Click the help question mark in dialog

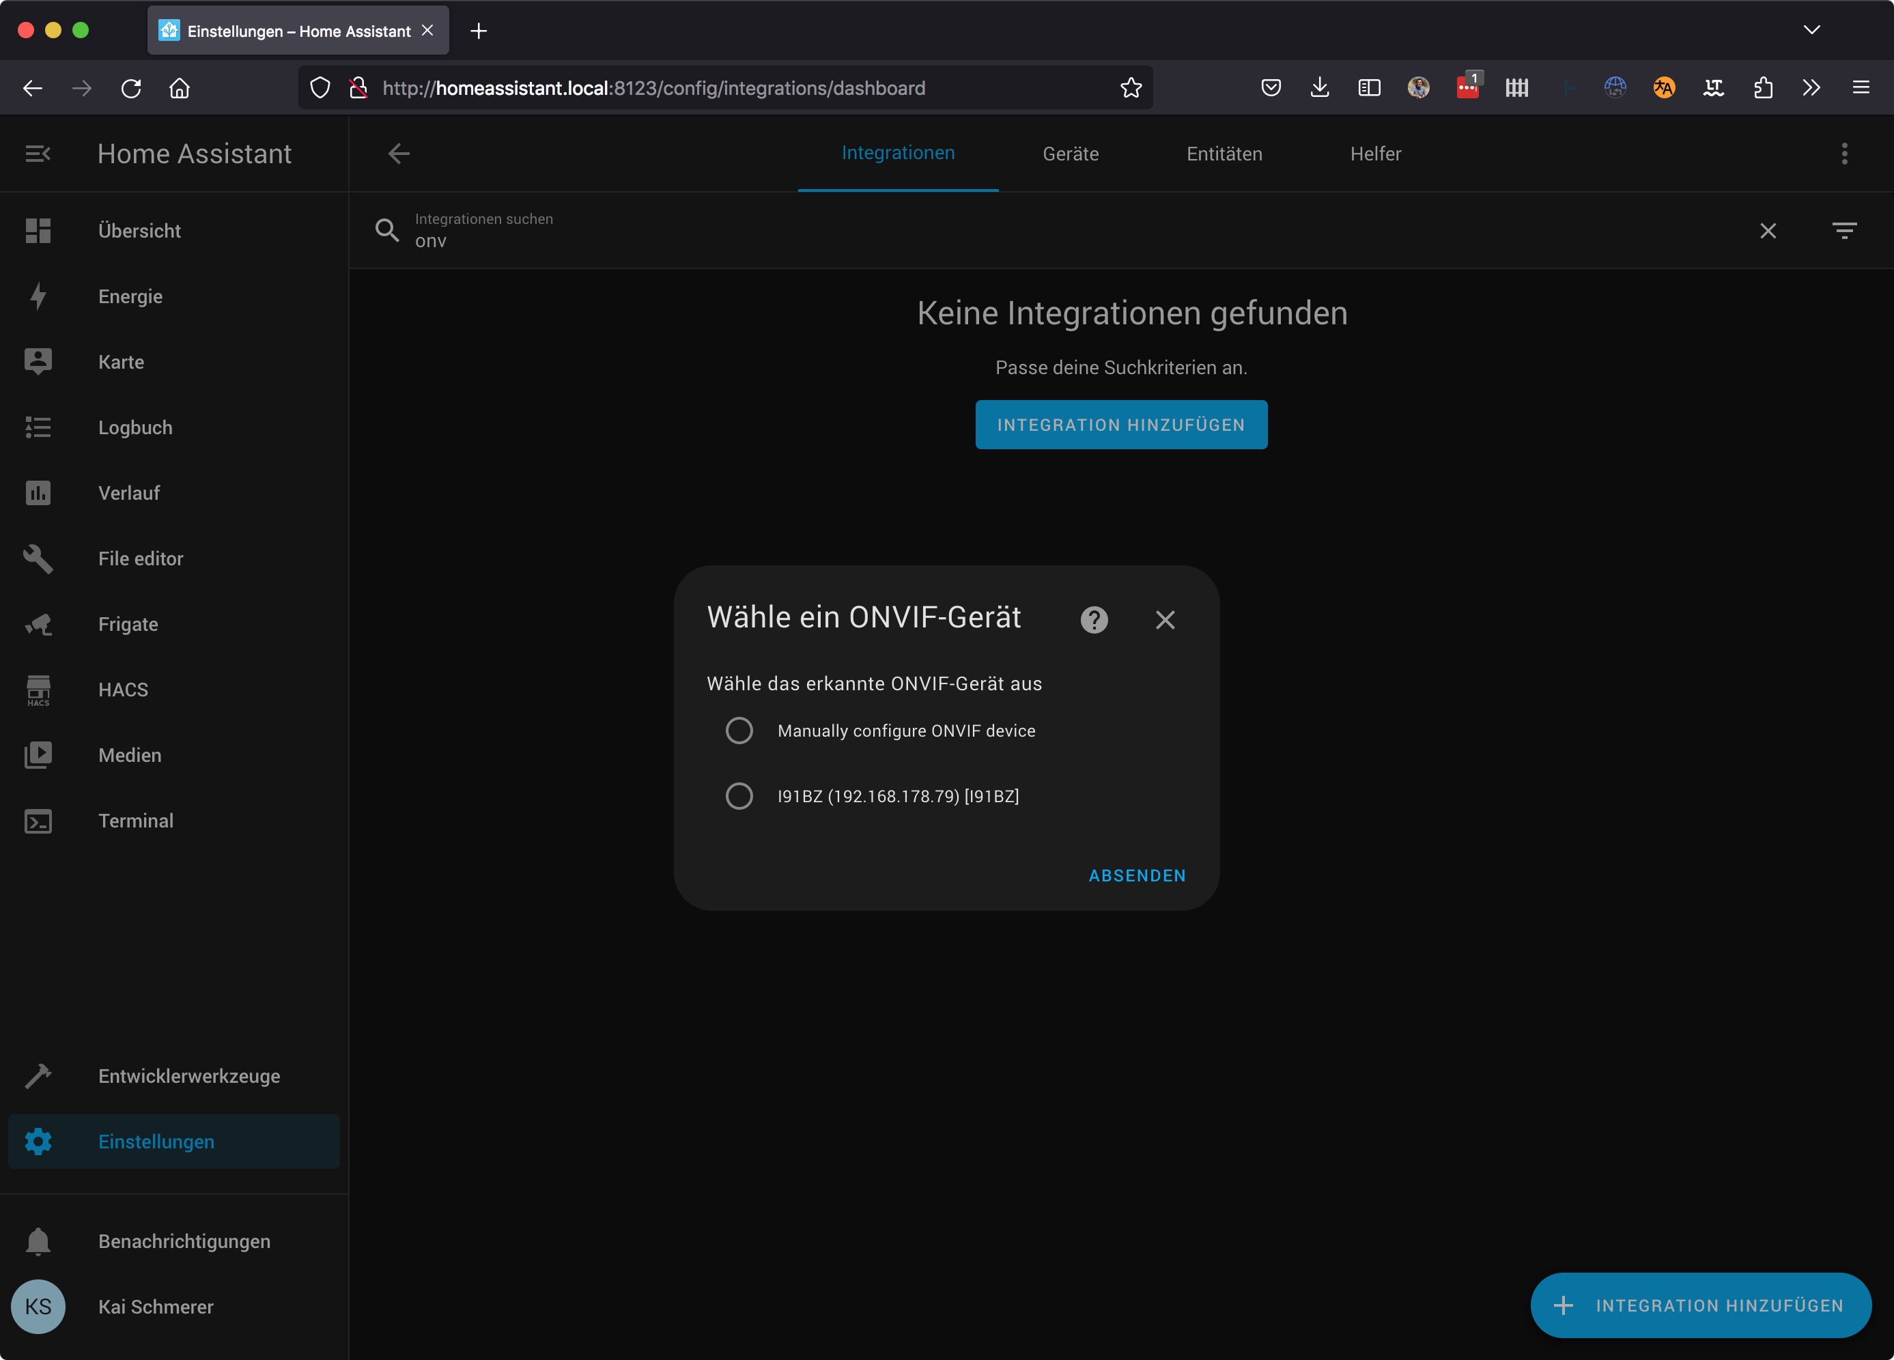(1094, 619)
